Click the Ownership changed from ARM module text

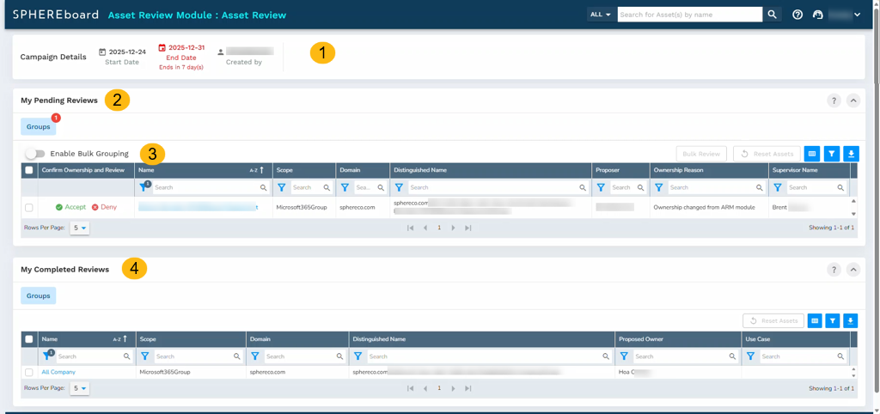coord(705,207)
